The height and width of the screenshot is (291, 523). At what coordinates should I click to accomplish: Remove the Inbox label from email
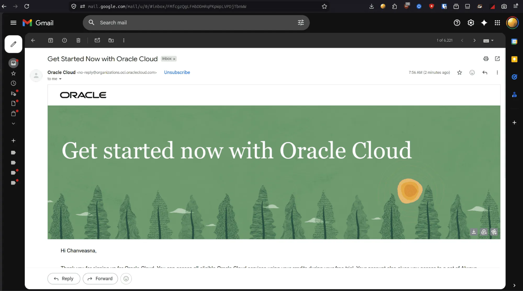coord(174,59)
